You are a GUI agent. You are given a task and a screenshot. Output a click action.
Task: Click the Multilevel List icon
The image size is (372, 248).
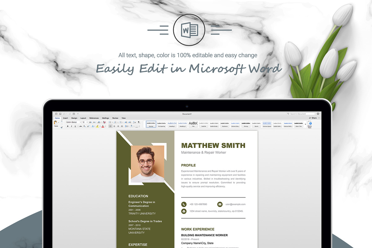pyautogui.click(x=121, y=122)
